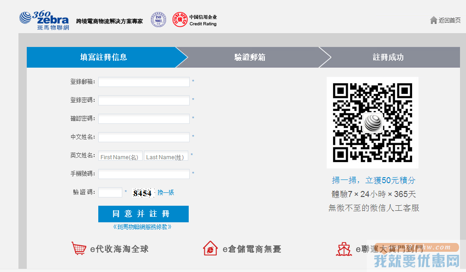466x272 pixels.
Task: Click the WeChat QR code image
Action: [372, 122]
